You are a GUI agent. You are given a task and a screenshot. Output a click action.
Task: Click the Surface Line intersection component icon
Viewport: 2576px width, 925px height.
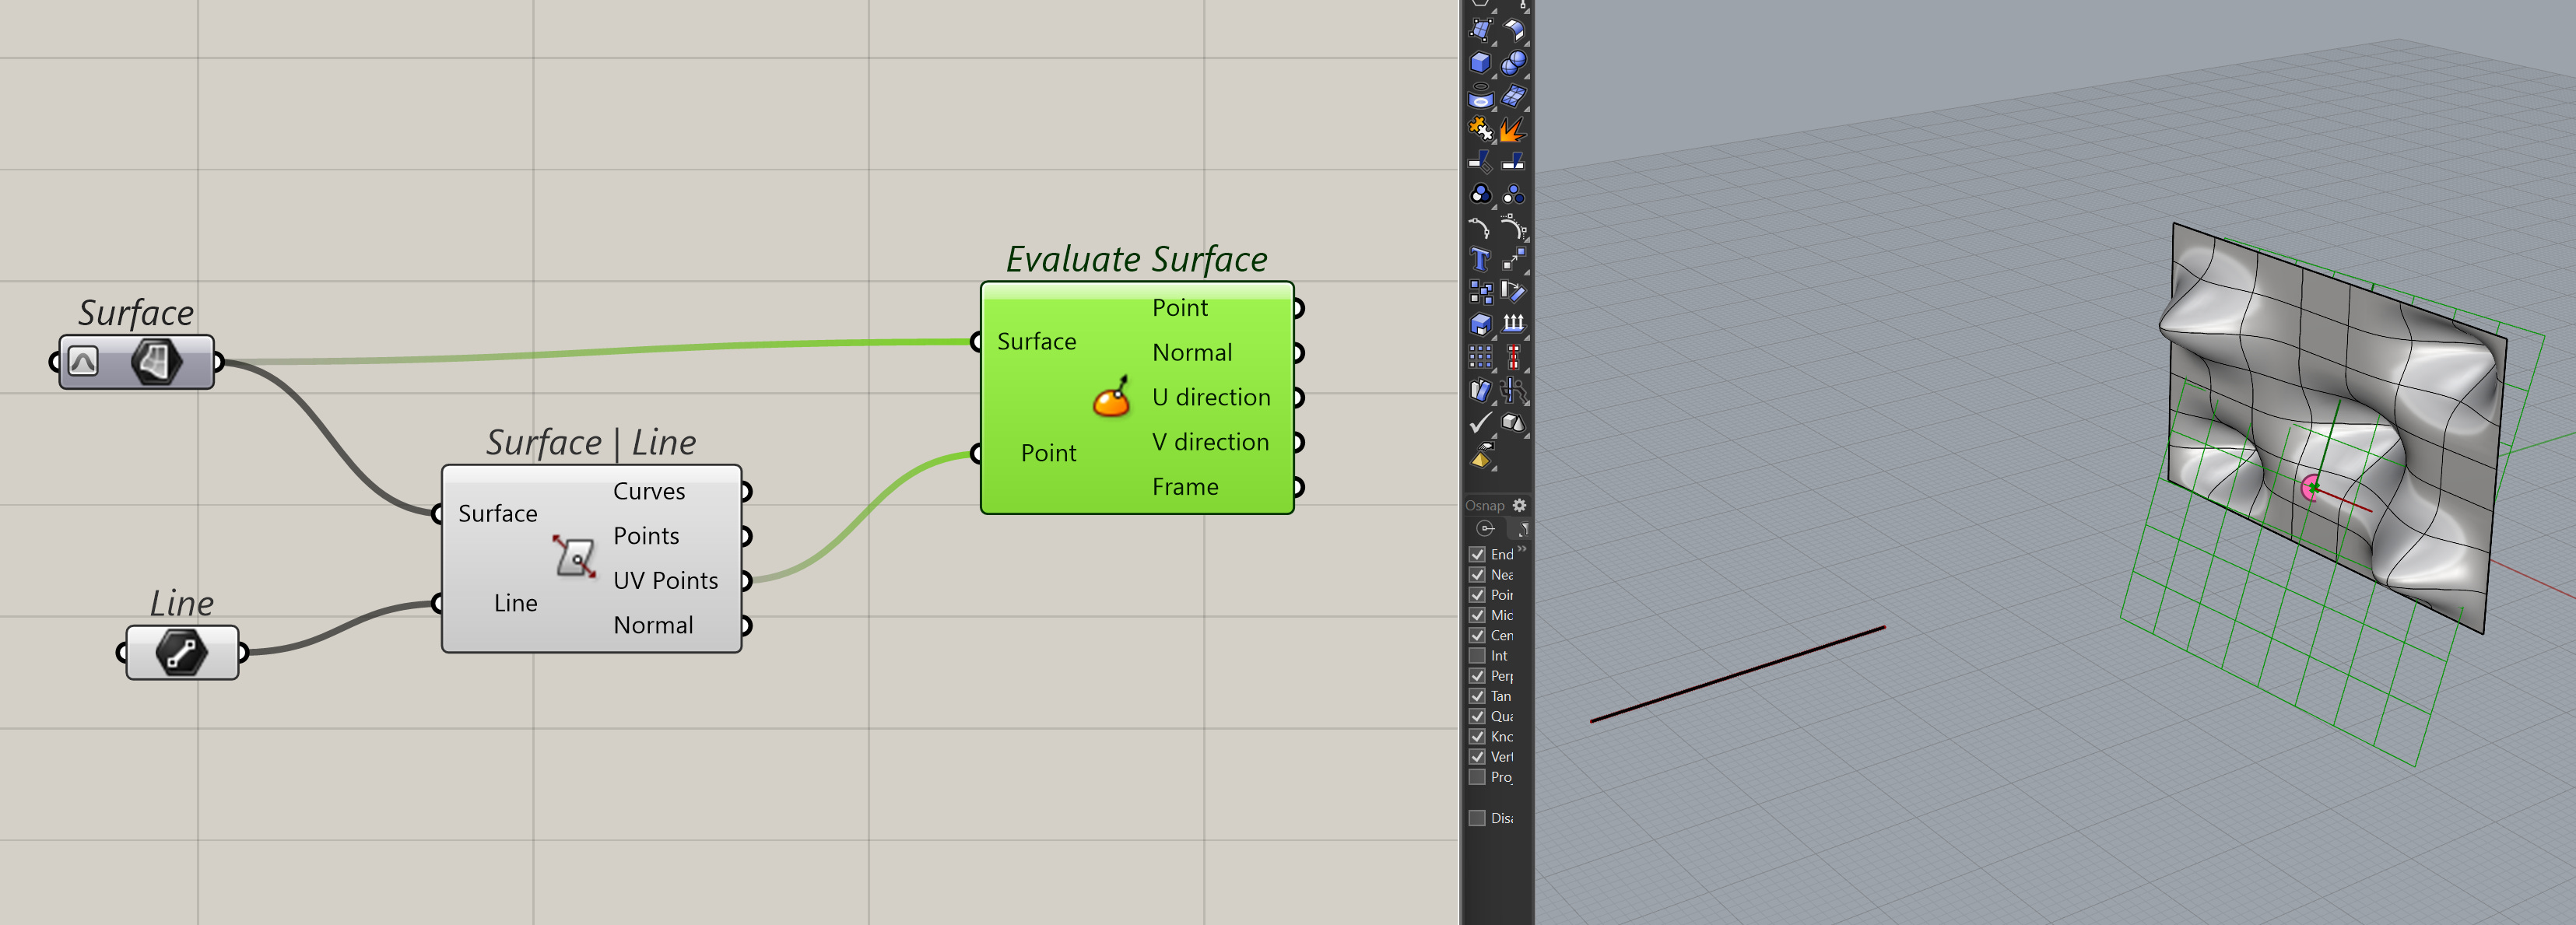tap(575, 556)
